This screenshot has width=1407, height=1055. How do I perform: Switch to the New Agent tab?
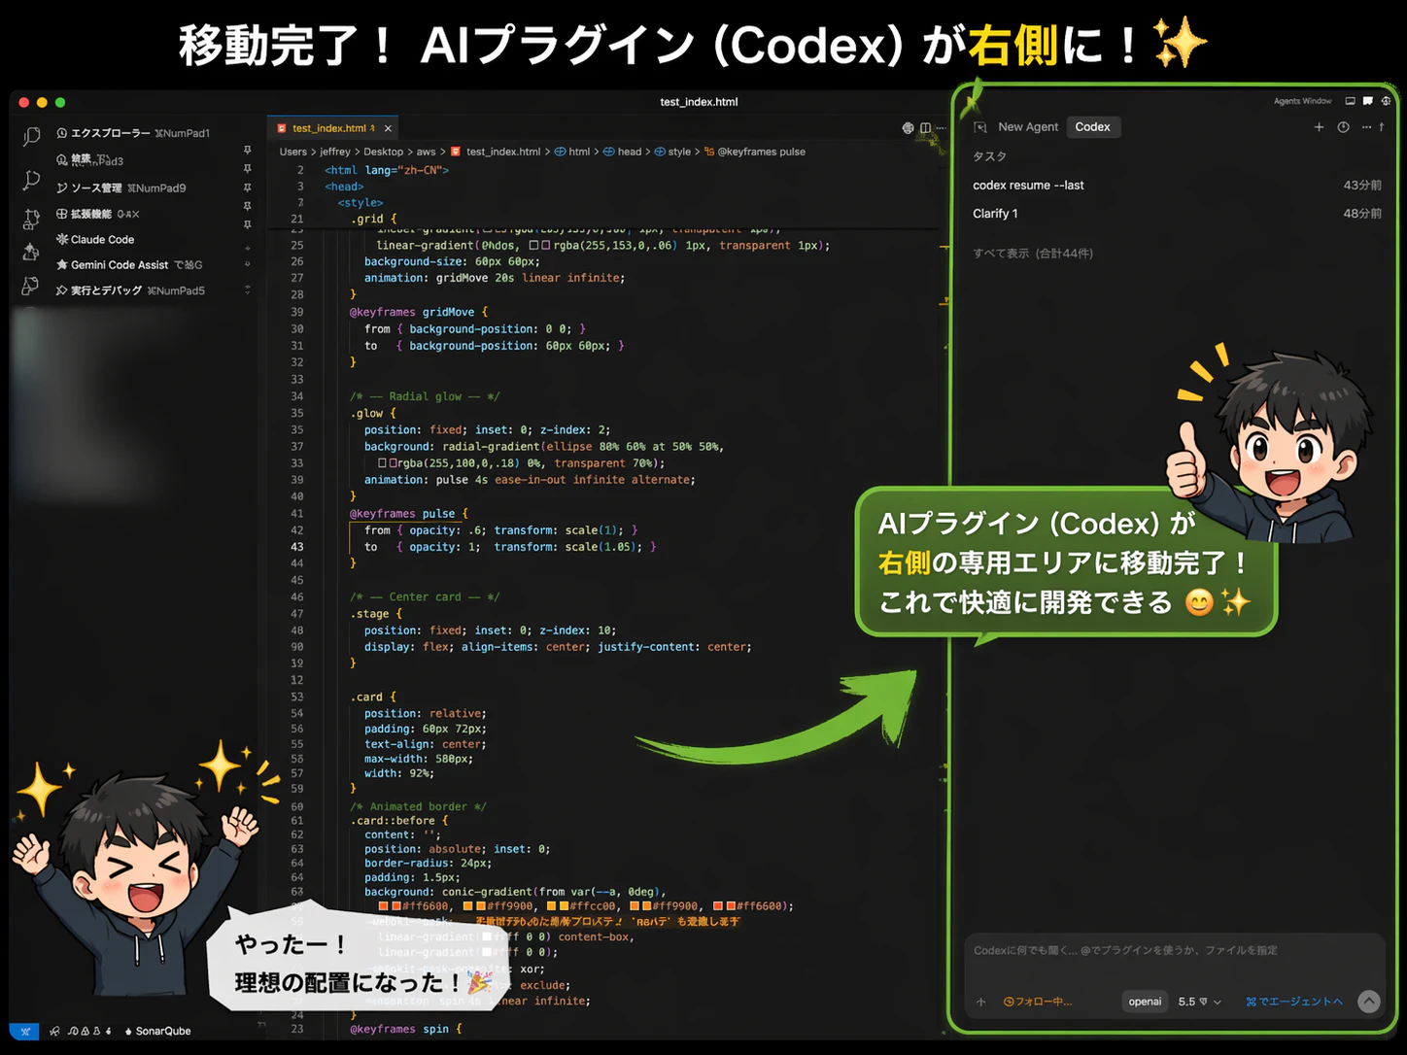[x=1028, y=127]
